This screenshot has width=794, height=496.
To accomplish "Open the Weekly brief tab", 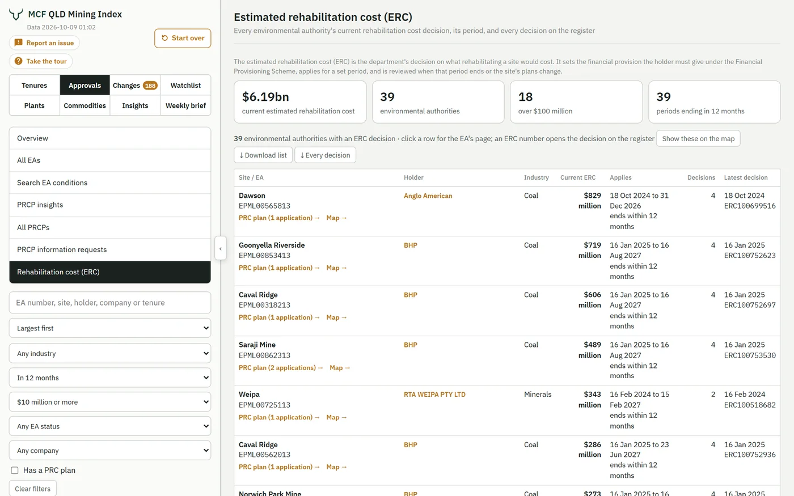I will click(186, 105).
